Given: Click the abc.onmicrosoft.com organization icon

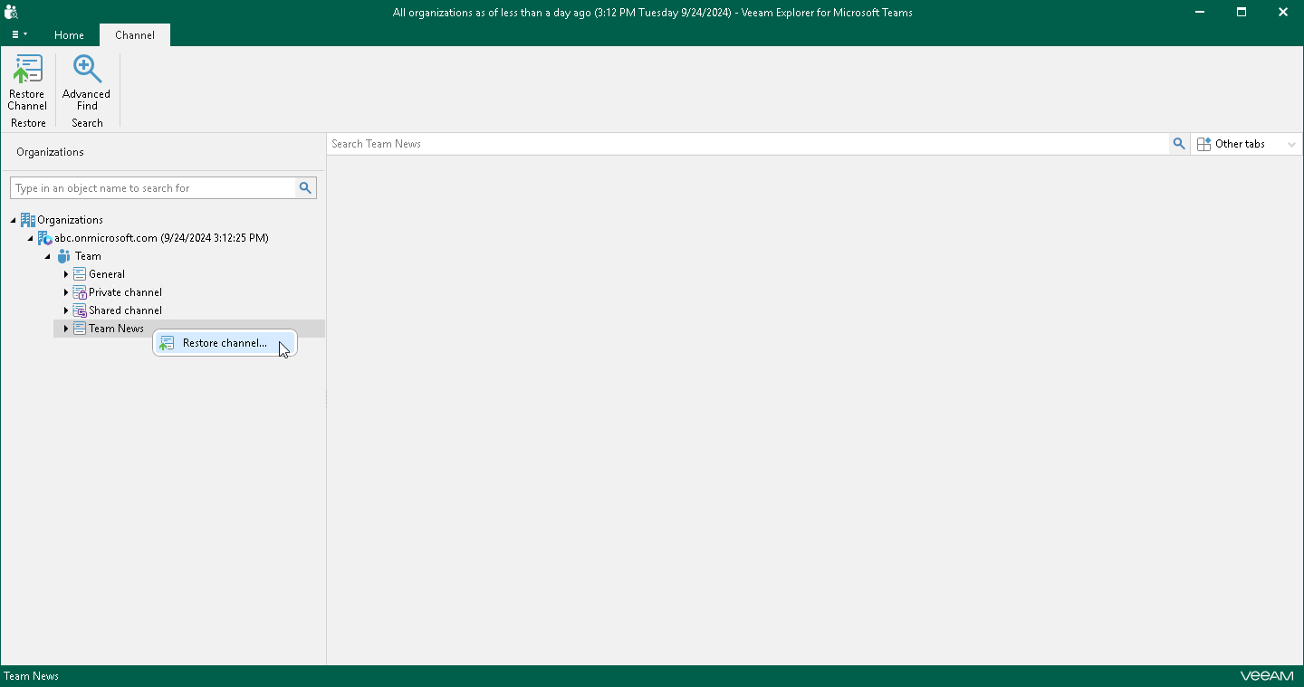Looking at the screenshot, I should pyautogui.click(x=44, y=237).
